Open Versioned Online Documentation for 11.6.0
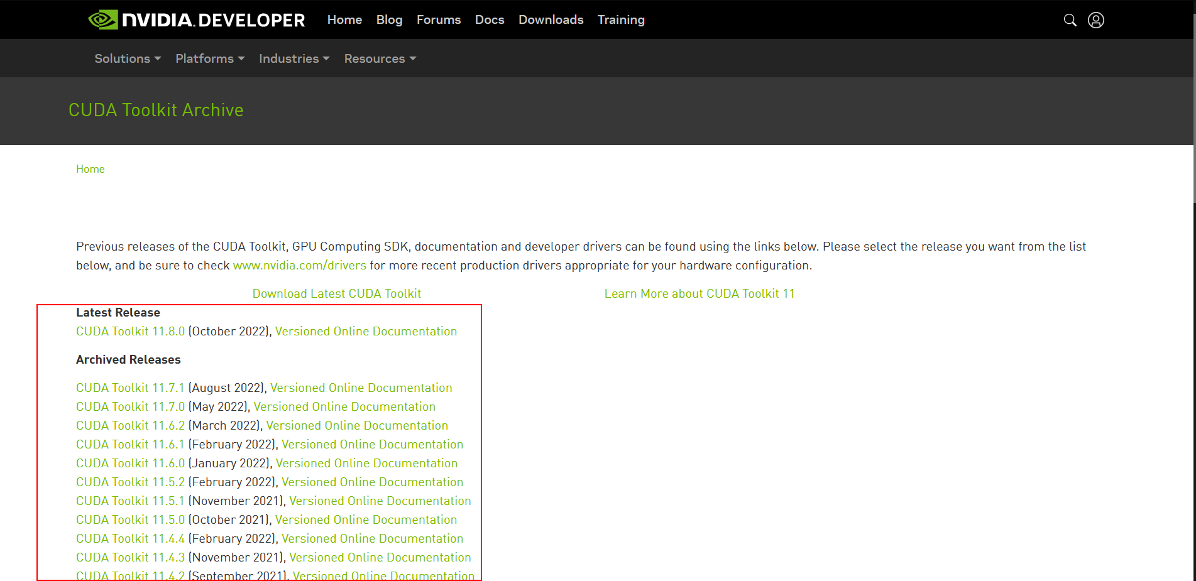Image resolution: width=1196 pixels, height=581 pixels. [366, 463]
